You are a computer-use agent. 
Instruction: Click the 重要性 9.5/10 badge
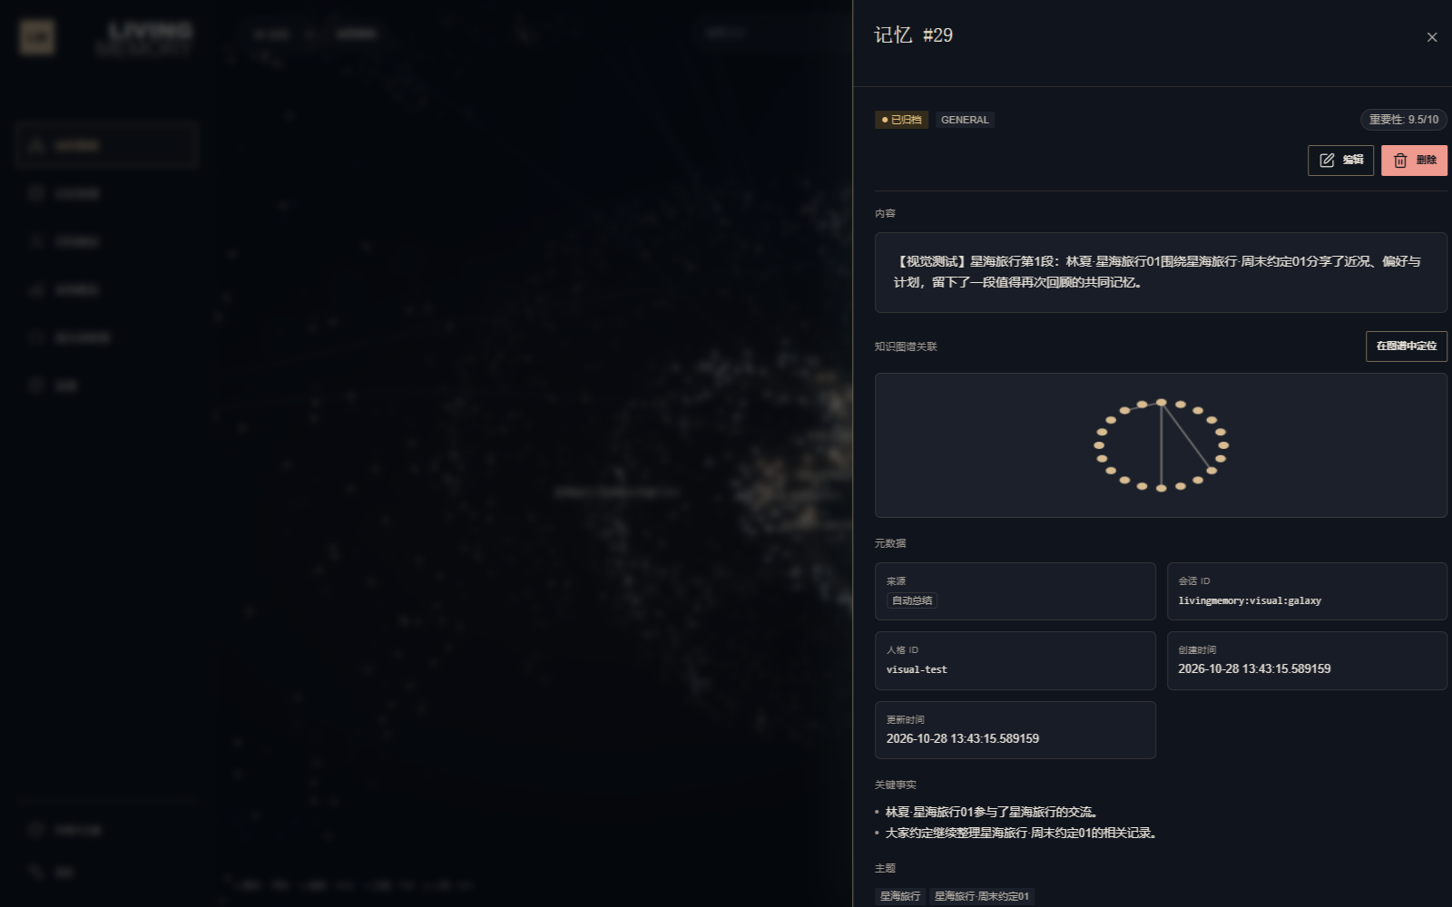1403,120
